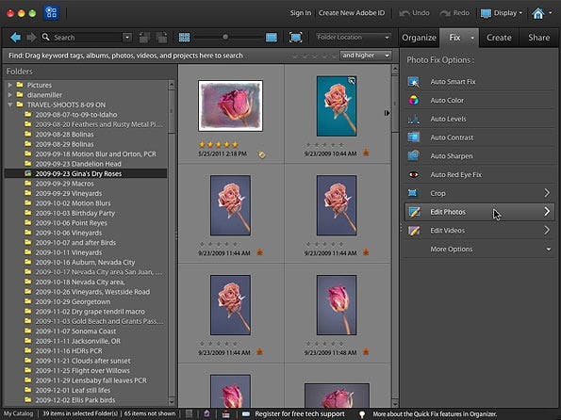This screenshot has height=420, width=561.
Task: Click the lightbulb tip icon in status bar
Action: 362,414
